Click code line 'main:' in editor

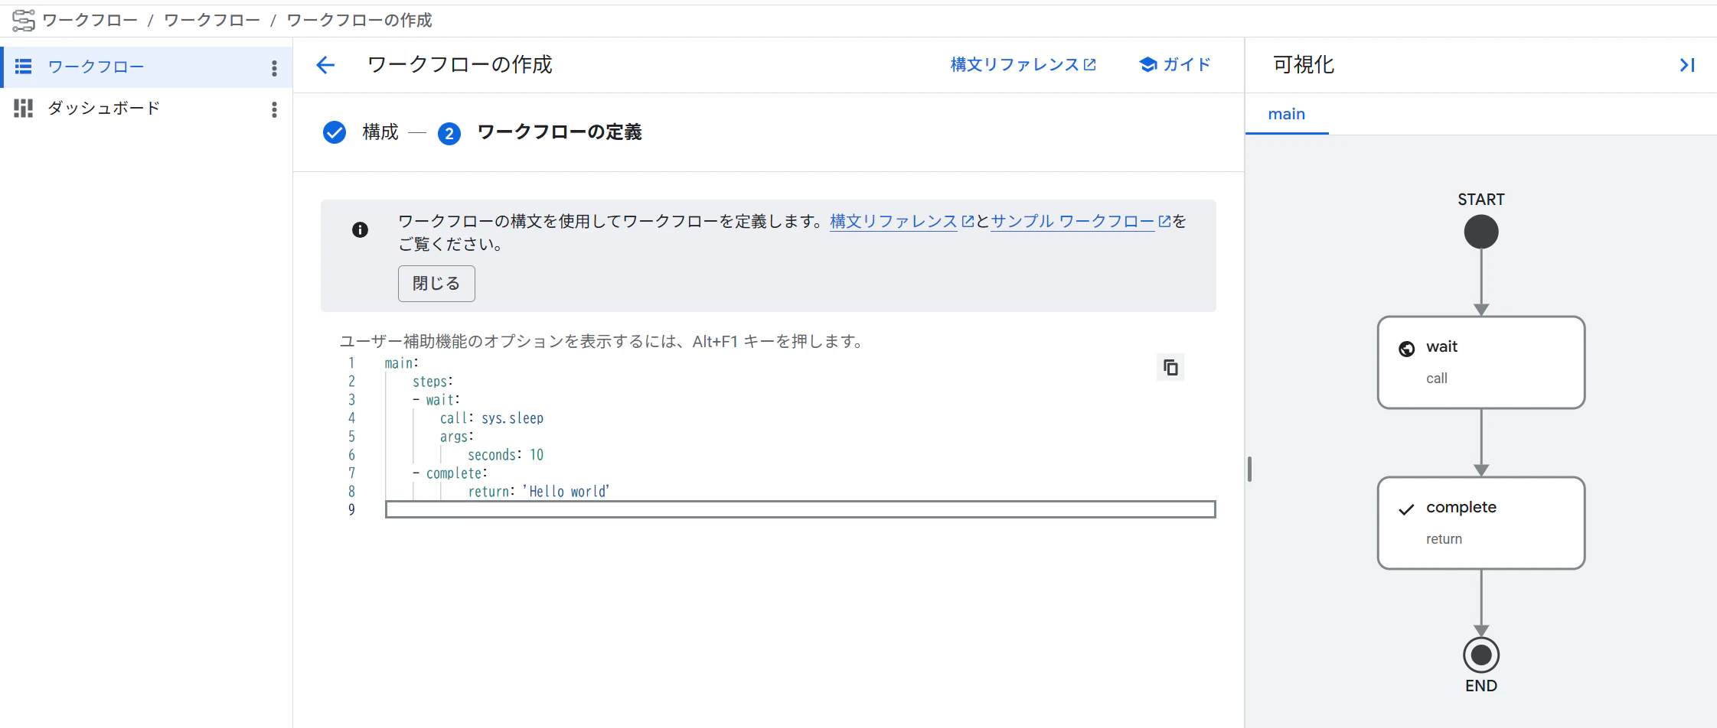click(x=402, y=363)
